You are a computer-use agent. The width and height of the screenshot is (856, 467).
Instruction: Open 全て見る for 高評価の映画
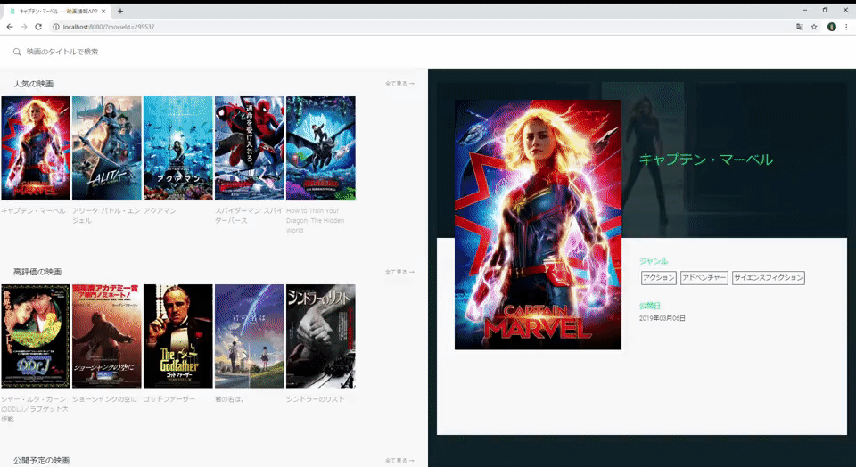click(399, 272)
